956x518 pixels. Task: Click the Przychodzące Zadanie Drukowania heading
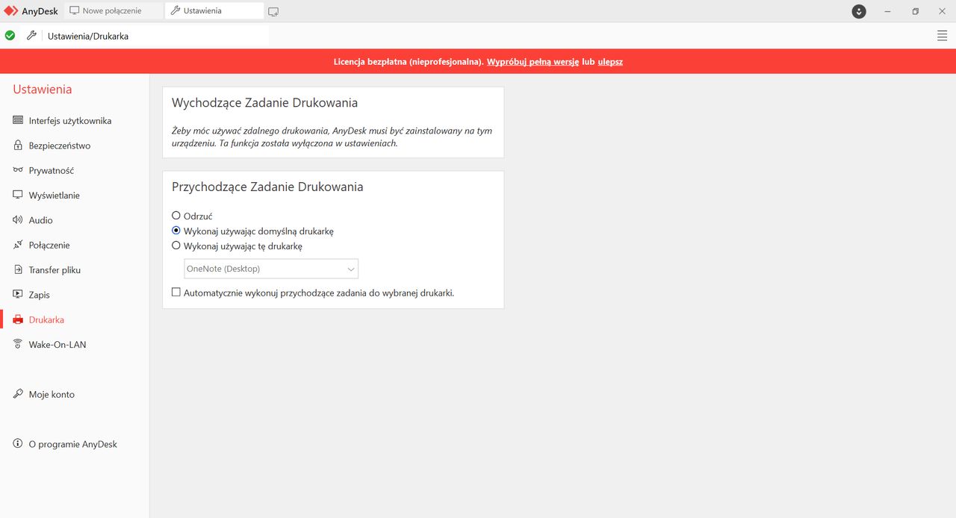click(267, 187)
